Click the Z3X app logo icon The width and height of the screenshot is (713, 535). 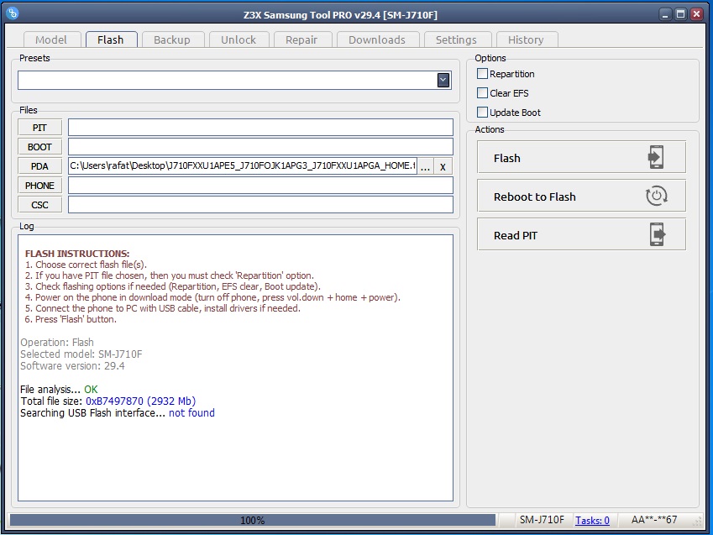point(13,13)
